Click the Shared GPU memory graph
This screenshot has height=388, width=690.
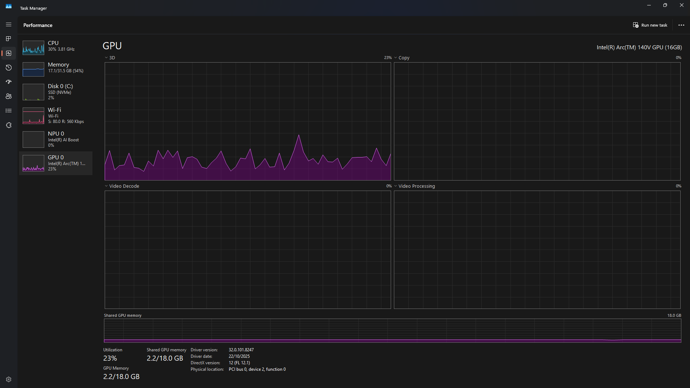click(392, 330)
